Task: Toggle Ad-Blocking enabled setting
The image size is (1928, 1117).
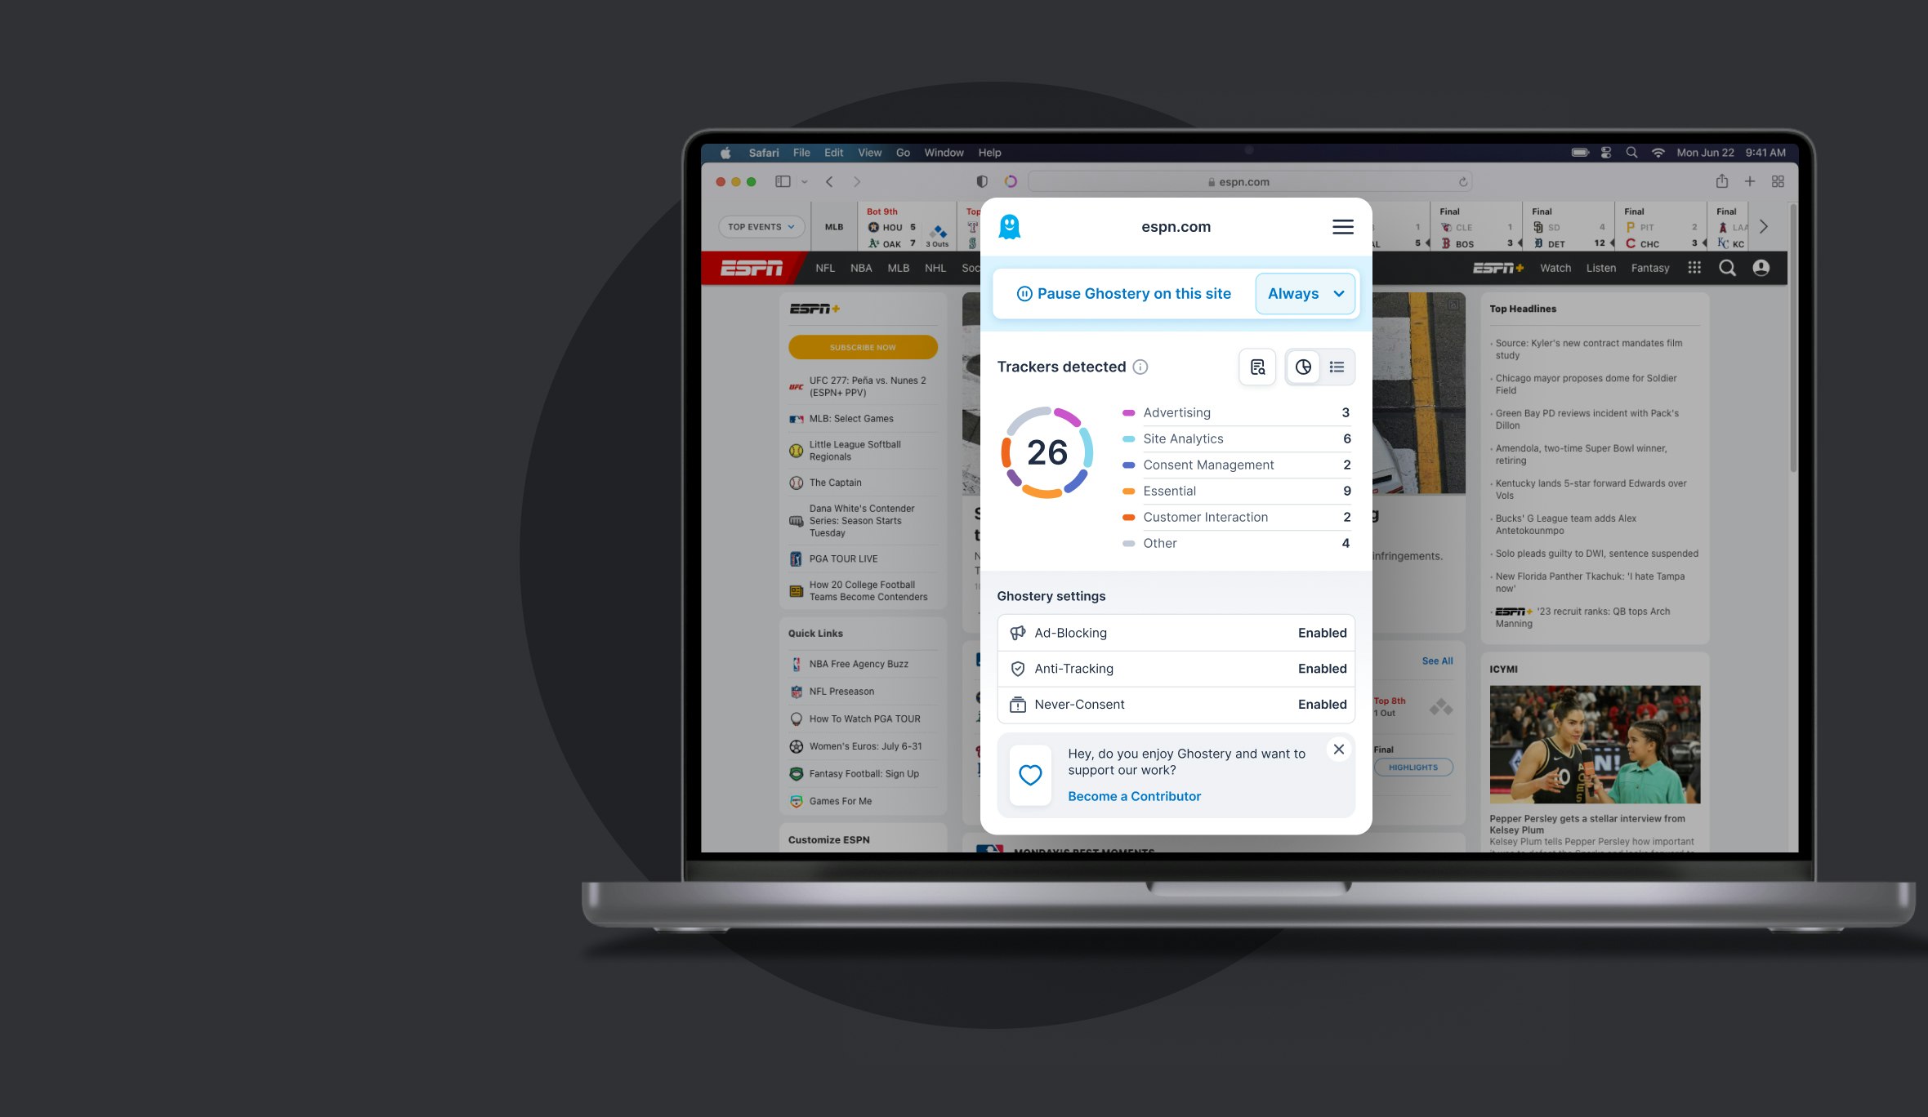Action: coord(1323,632)
